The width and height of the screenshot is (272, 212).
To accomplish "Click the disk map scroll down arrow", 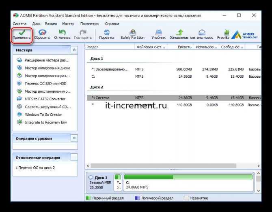I will [259, 191].
